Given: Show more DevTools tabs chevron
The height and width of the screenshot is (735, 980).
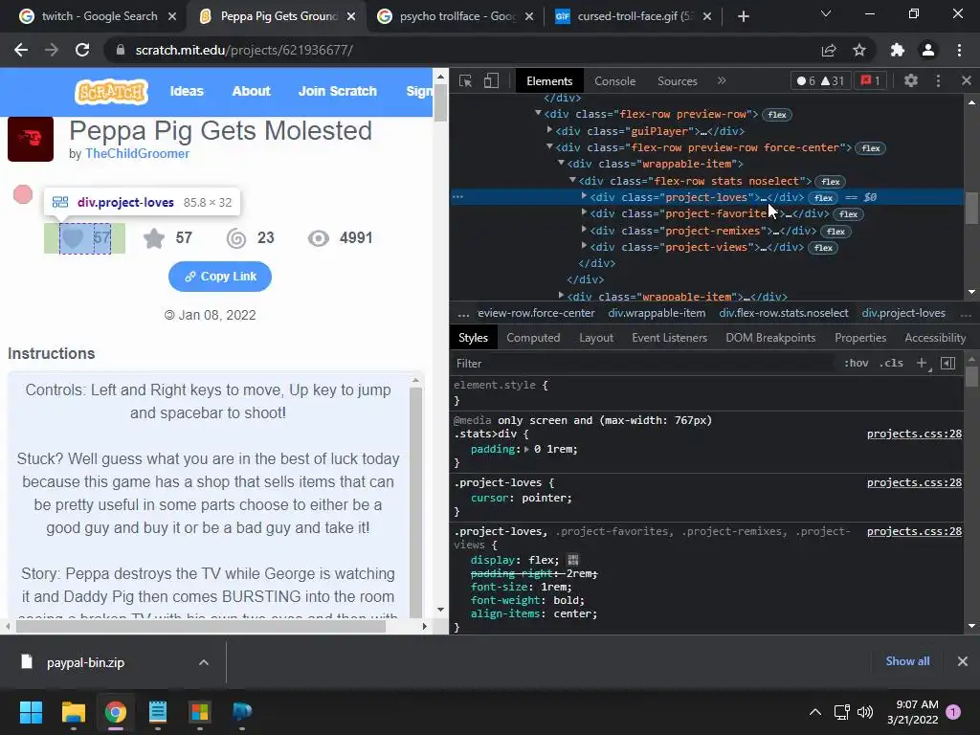Looking at the screenshot, I should [722, 80].
